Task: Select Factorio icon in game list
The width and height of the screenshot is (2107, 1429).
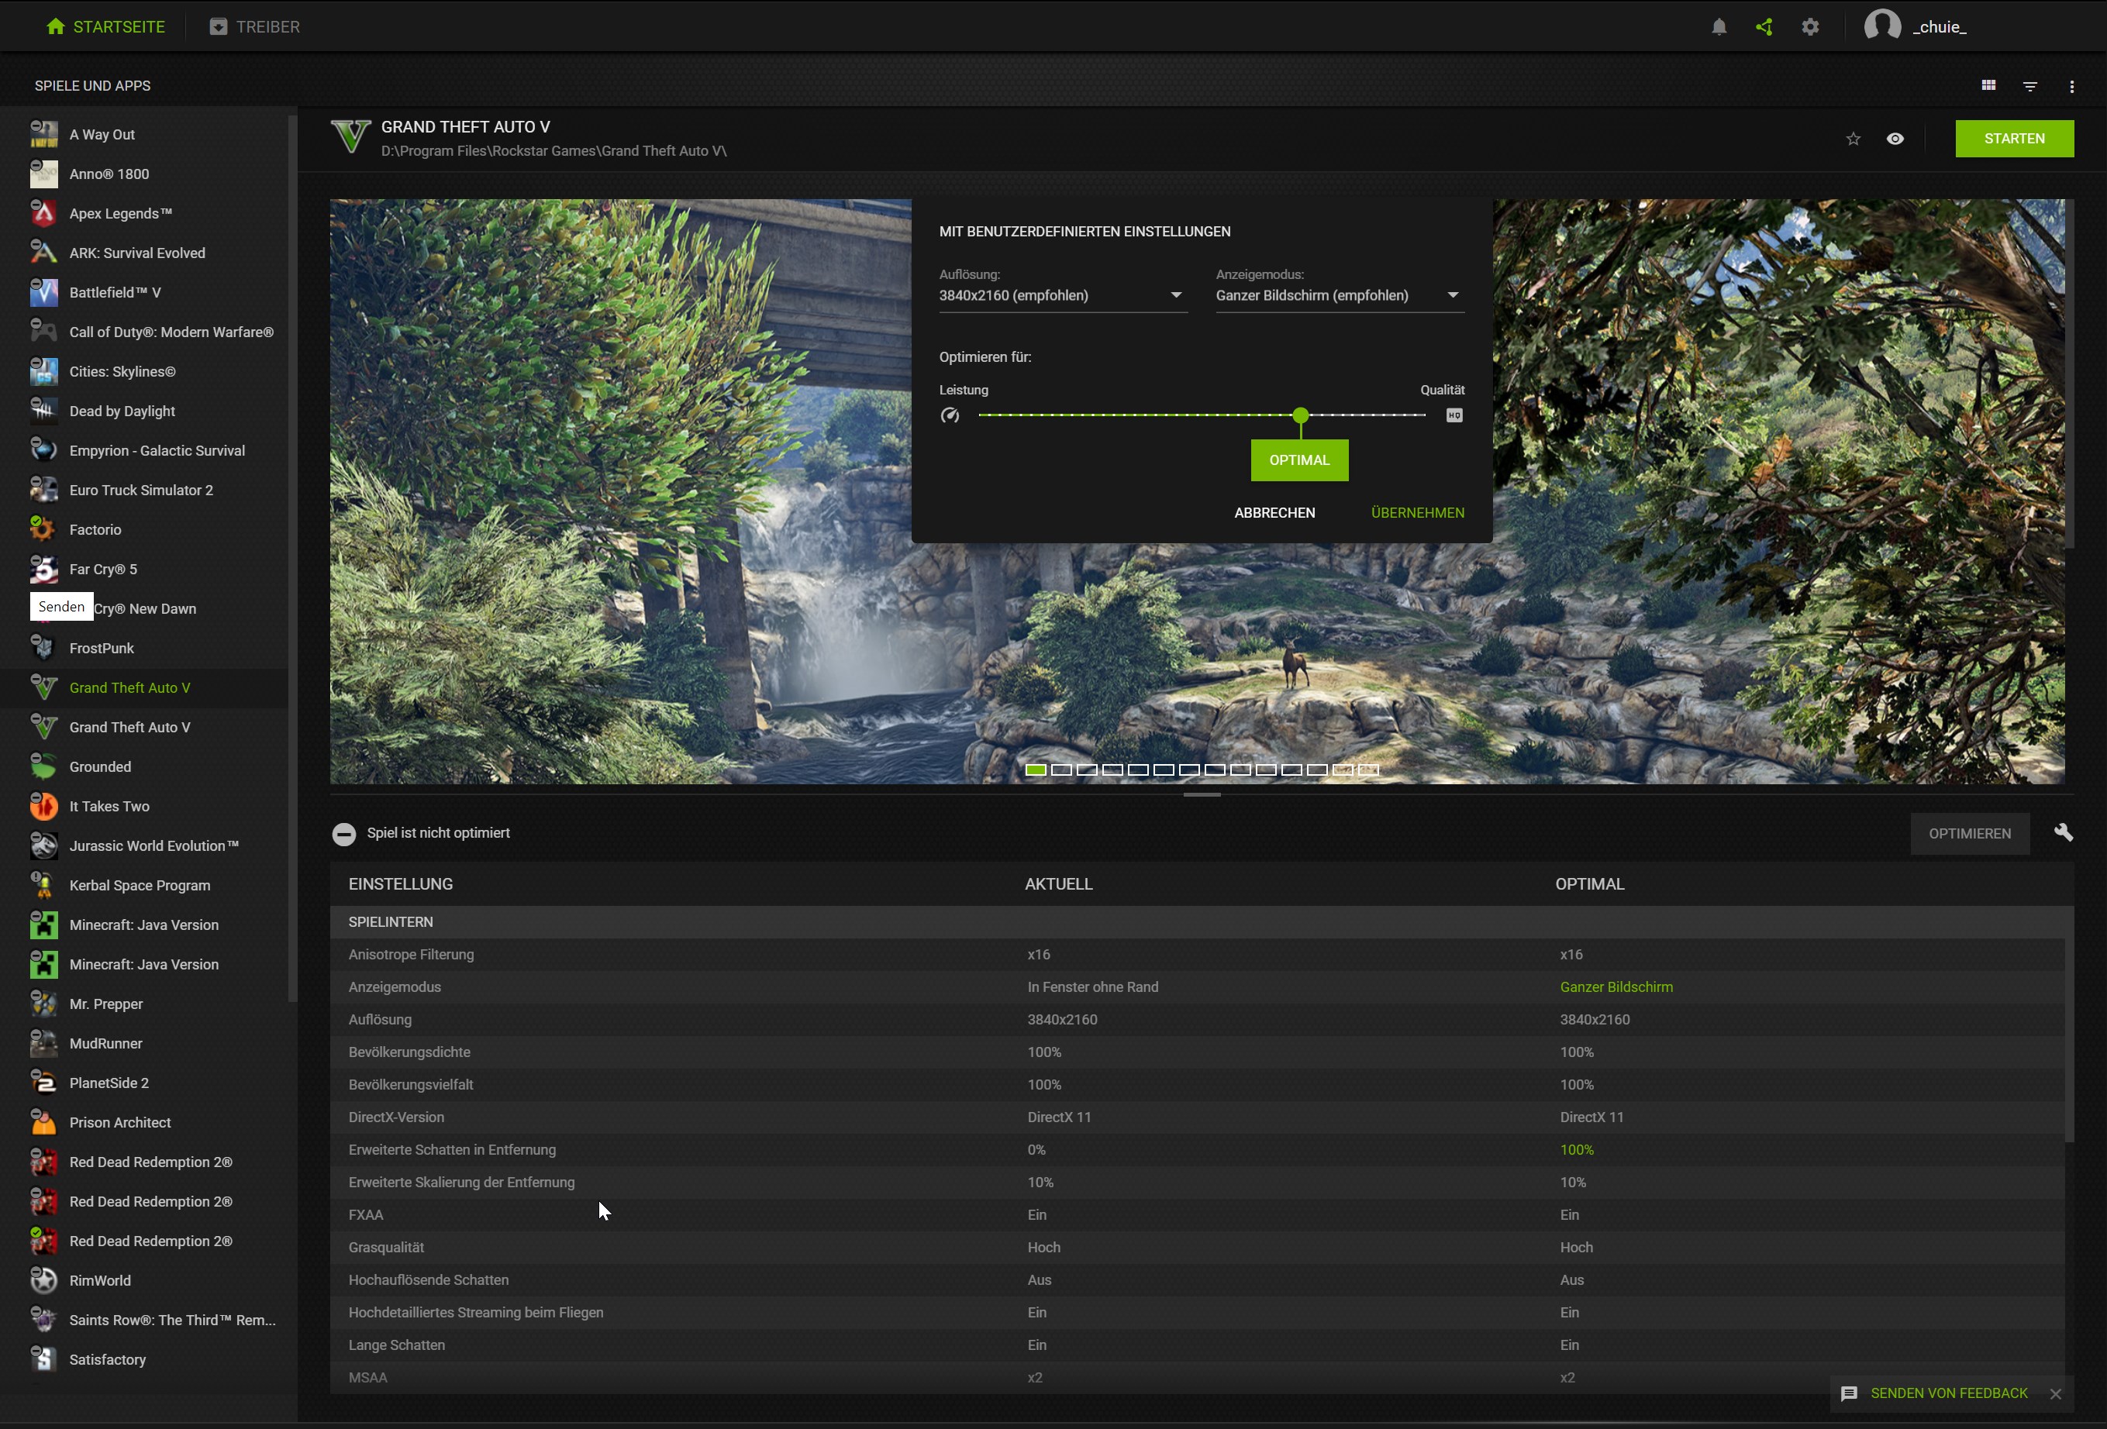Action: 43,529
